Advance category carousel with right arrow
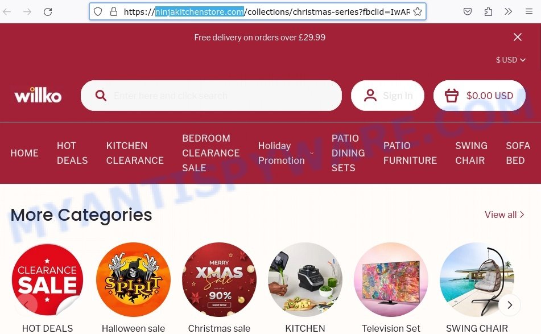 [510, 304]
